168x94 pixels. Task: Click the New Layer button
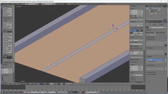[136, 35]
